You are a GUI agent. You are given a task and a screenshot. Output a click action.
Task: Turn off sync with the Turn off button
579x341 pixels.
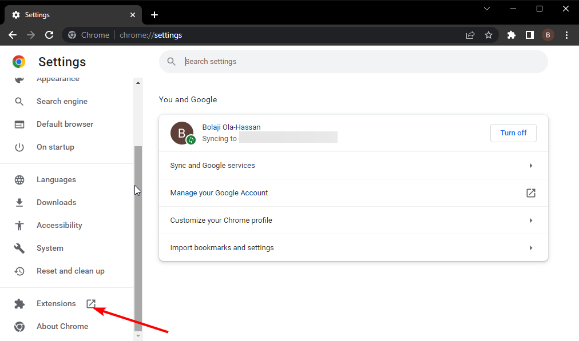pos(513,133)
